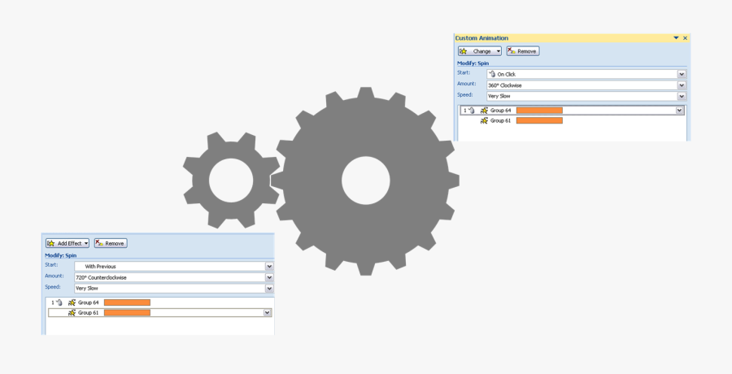Click orange timing bar of lower Group 64
The width and height of the screenshot is (732, 374).
click(127, 302)
